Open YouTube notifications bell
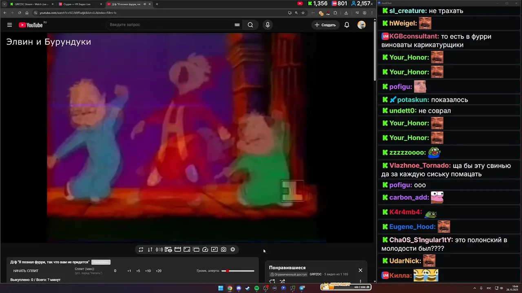 point(347,25)
